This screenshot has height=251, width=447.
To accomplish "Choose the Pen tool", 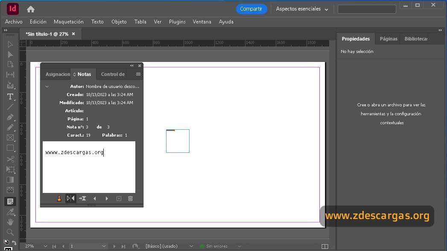I will (x=10, y=117).
